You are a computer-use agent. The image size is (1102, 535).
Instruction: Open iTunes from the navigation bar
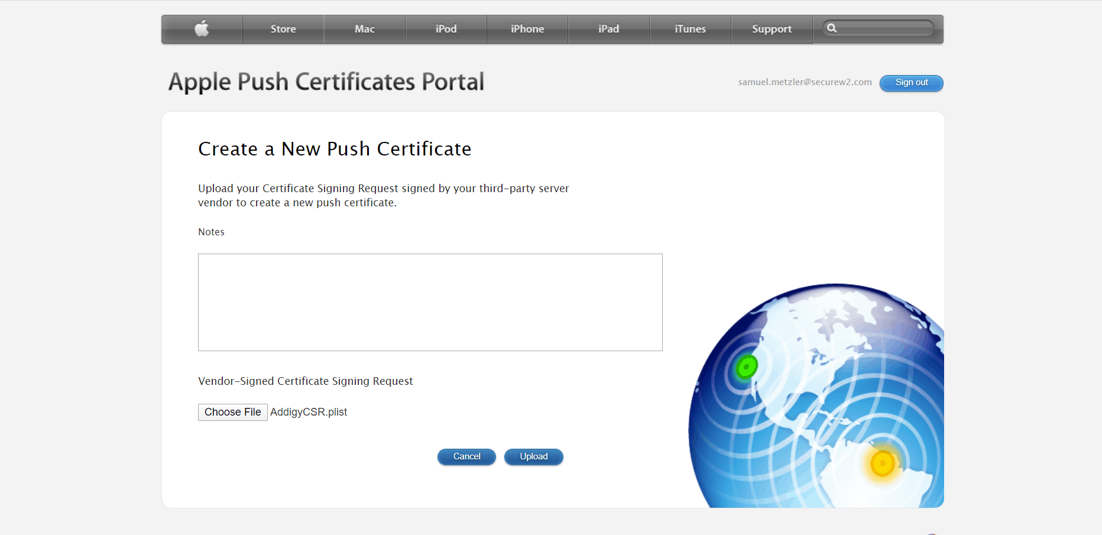[x=690, y=29]
